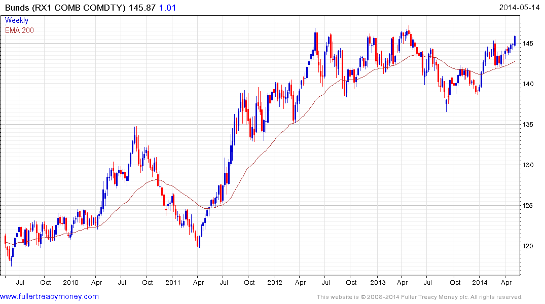545x304 pixels.
Task: Click the Weekly timeframe label
Action: pyautogui.click(x=17, y=20)
